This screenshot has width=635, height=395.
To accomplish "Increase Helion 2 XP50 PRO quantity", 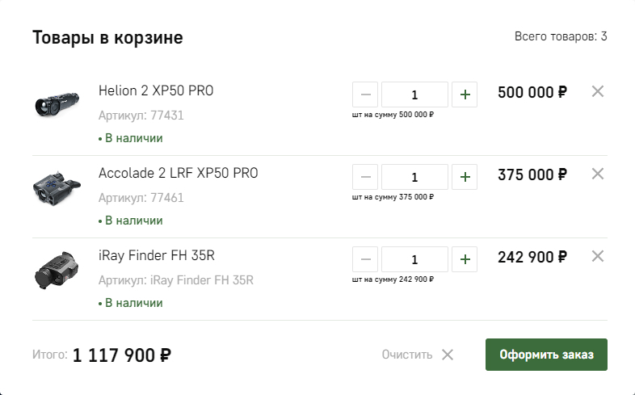I will 465,95.
